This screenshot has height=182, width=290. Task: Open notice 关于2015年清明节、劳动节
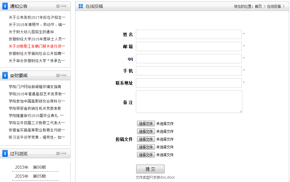pyautogui.click(x=37, y=25)
